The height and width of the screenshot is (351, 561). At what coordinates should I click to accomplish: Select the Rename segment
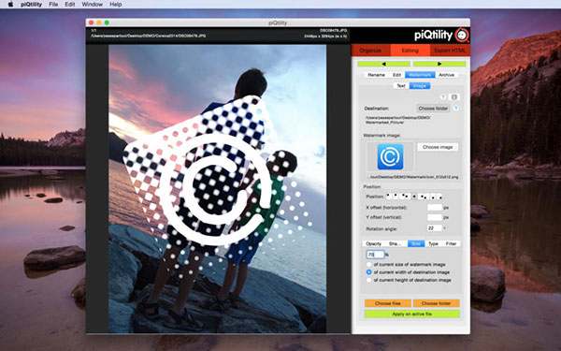tap(377, 75)
